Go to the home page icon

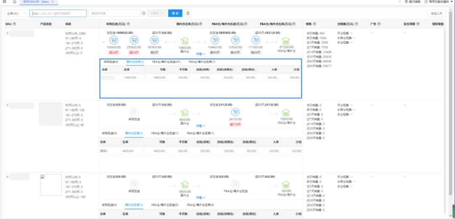[14, 2]
